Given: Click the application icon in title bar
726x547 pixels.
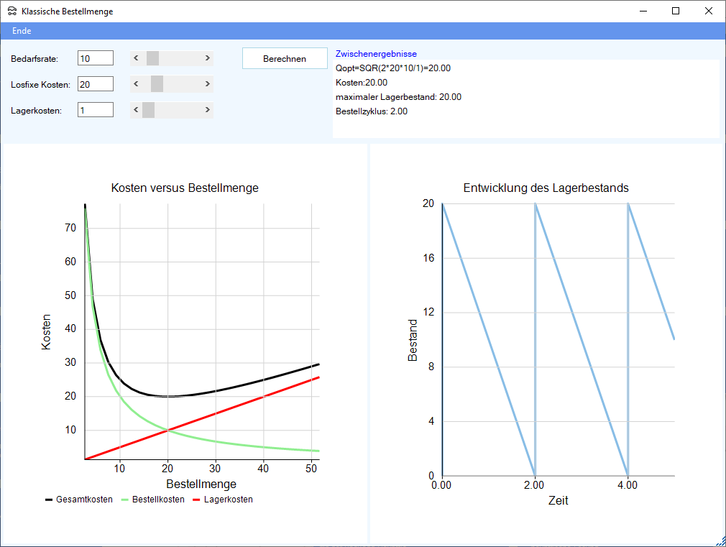Looking at the screenshot, I should click(12, 12).
